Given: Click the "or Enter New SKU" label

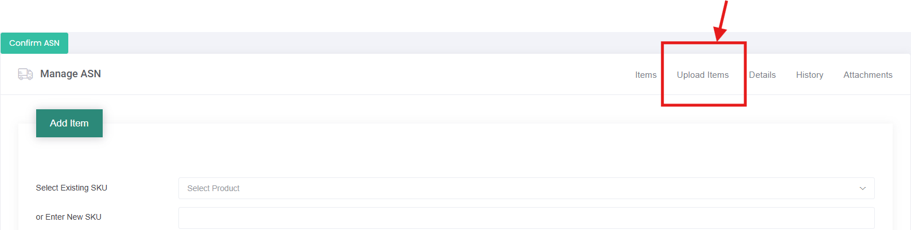Looking at the screenshot, I should pos(68,217).
